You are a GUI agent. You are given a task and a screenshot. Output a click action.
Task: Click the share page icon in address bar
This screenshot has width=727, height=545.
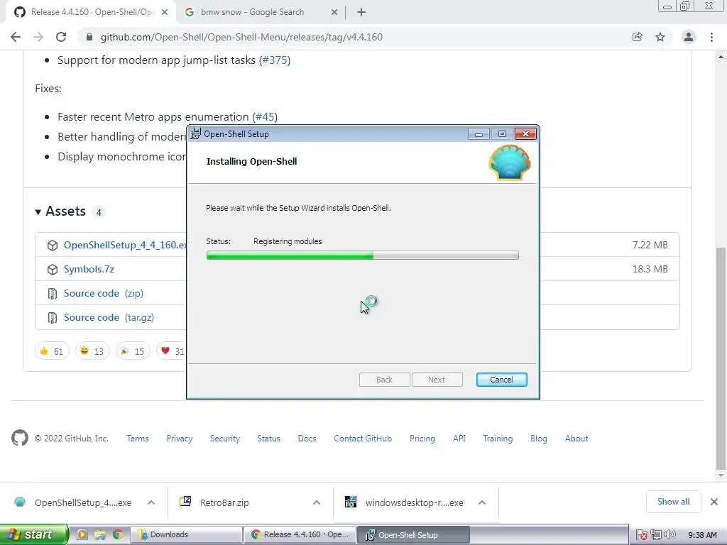click(638, 37)
